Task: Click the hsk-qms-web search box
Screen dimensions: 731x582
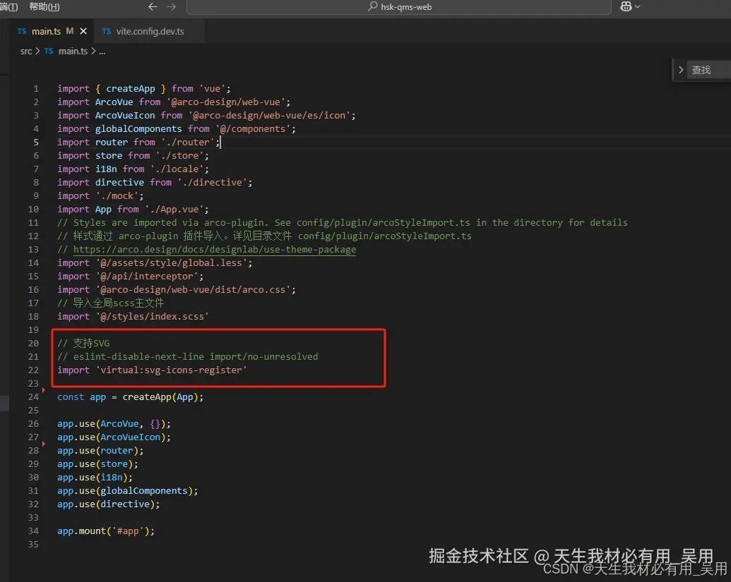Action: coord(398,7)
